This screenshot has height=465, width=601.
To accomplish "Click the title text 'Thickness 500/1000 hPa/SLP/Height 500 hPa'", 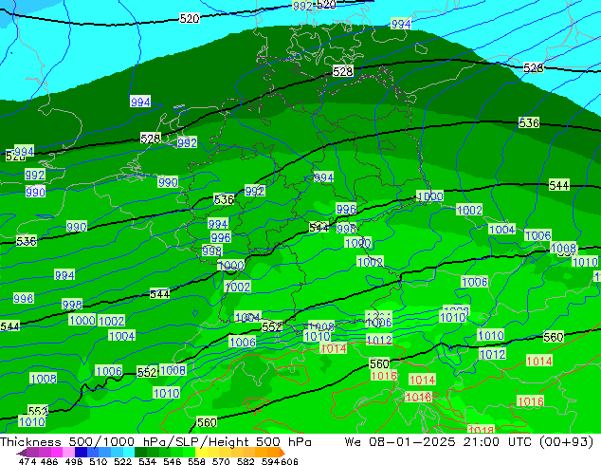I will click(155, 442).
